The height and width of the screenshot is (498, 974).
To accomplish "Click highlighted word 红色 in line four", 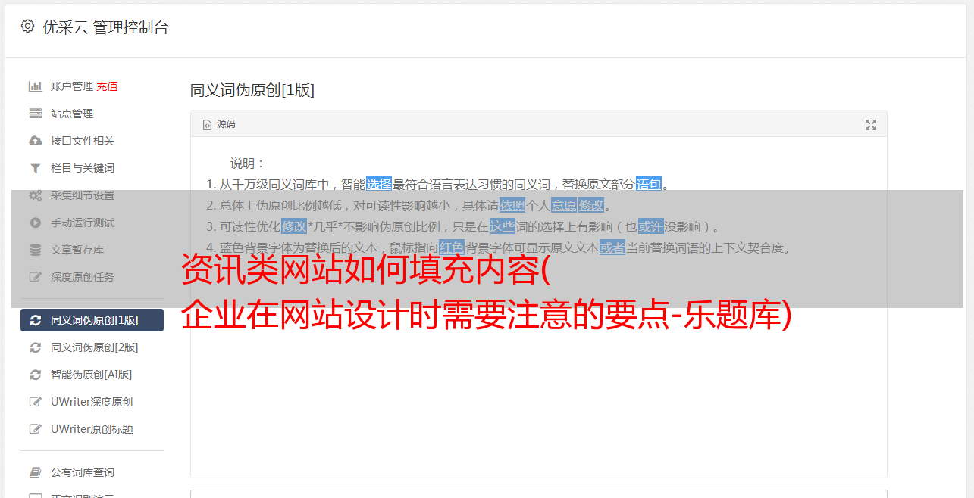I will 452,247.
